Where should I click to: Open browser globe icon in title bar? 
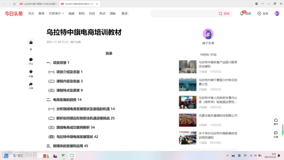tap(257, 3)
